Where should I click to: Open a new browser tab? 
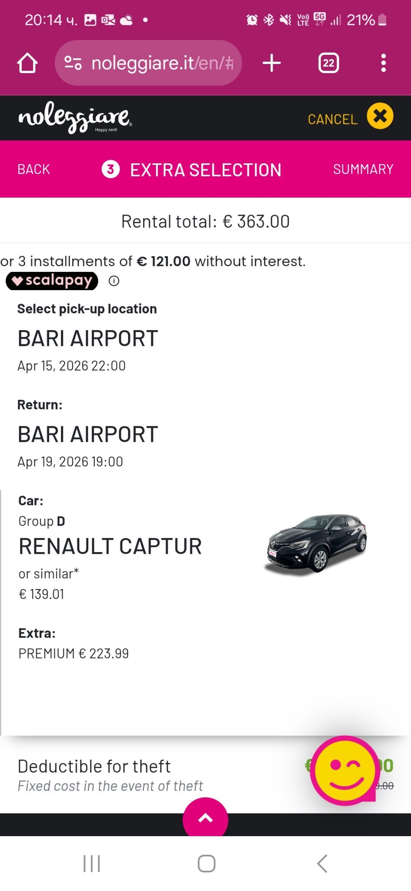pyautogui.click(x=272, y=63)
